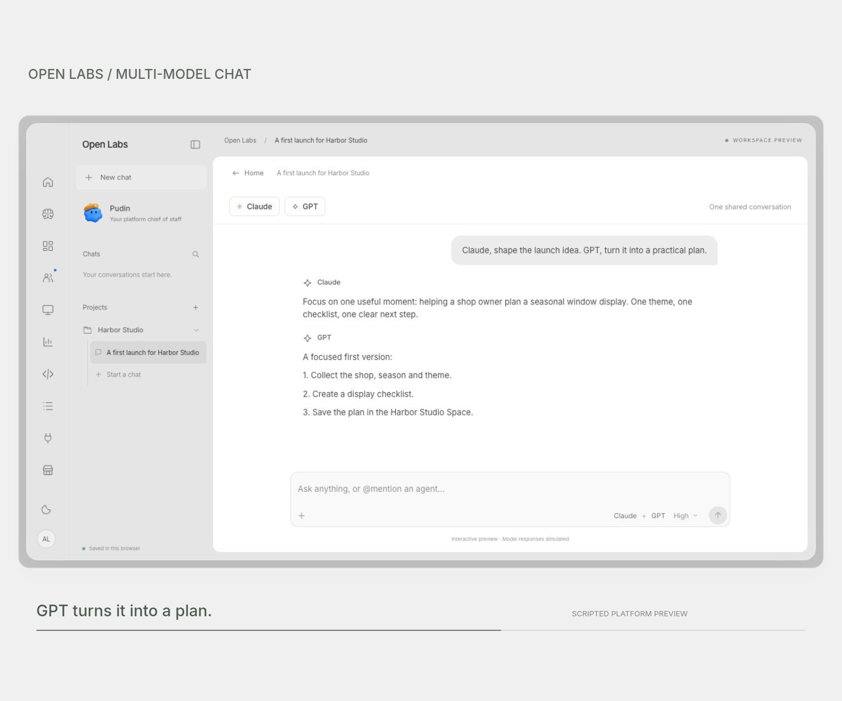The width and height of the screenshot is (842, 701).
Task: Open the code brackets icon
Action: 48,374
